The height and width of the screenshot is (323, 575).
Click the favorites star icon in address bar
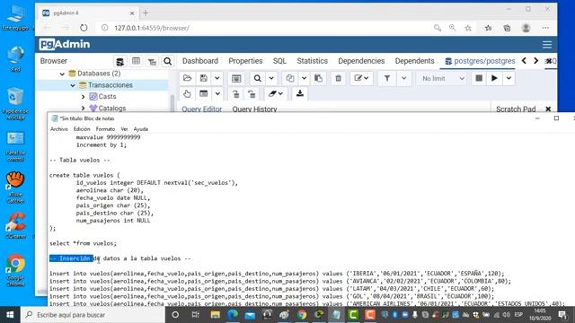click(468, 28)
